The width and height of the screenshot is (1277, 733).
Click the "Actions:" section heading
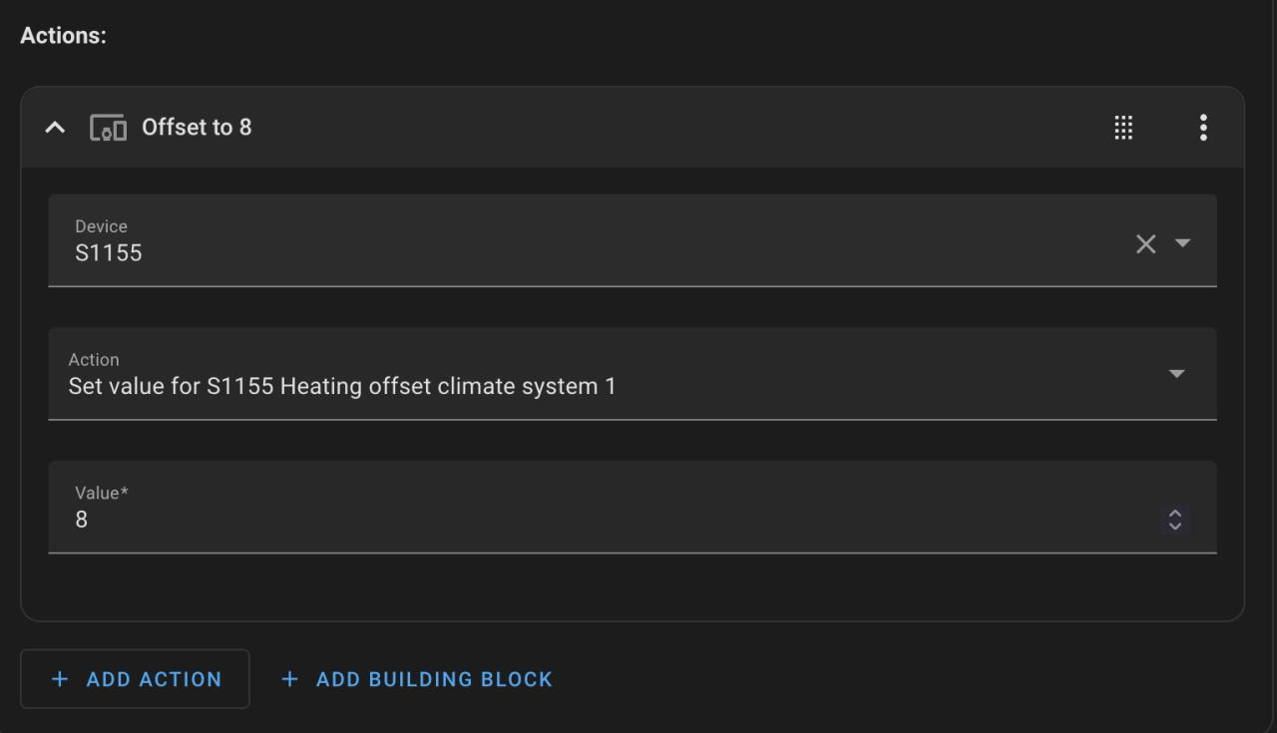[x=63, y=35]
